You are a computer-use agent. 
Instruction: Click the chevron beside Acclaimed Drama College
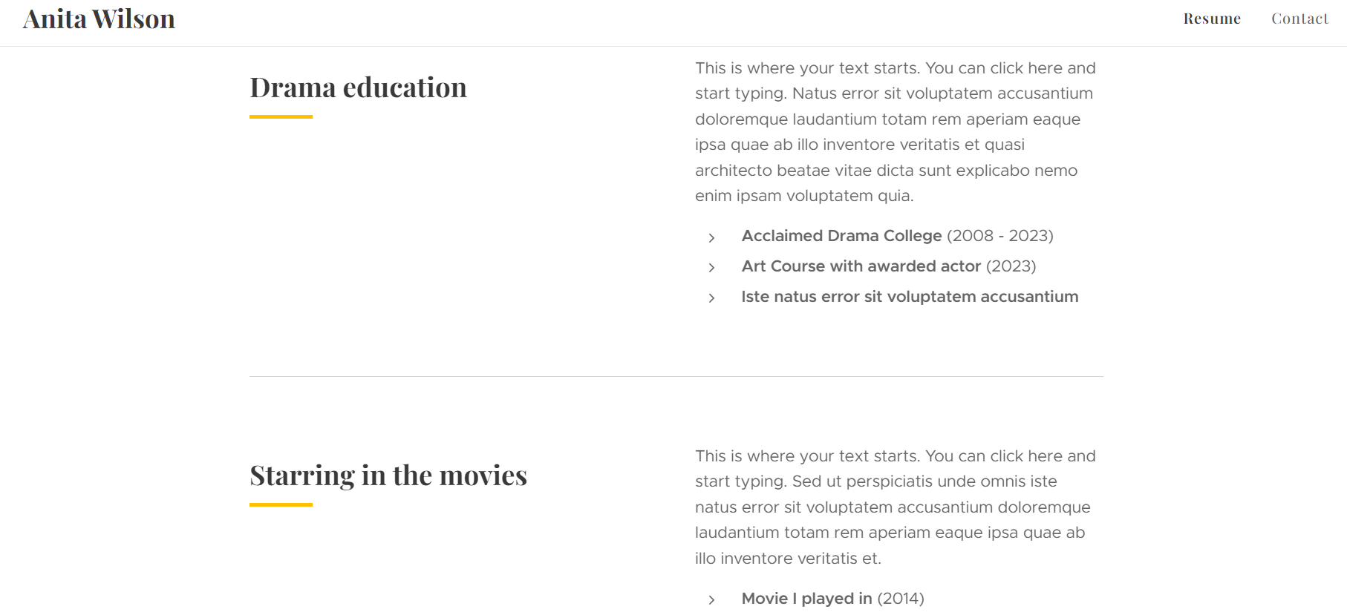[711, 237]
